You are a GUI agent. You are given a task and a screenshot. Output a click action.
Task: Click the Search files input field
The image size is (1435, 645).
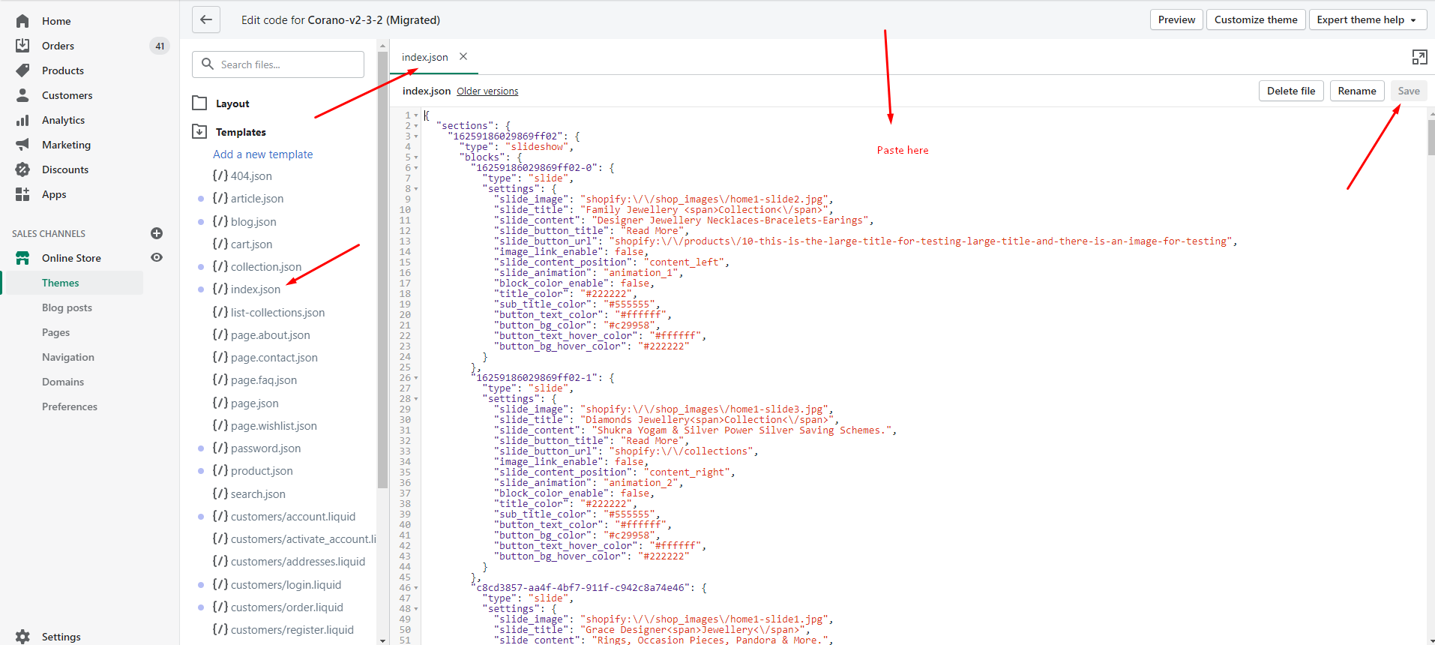click(278, 64)
